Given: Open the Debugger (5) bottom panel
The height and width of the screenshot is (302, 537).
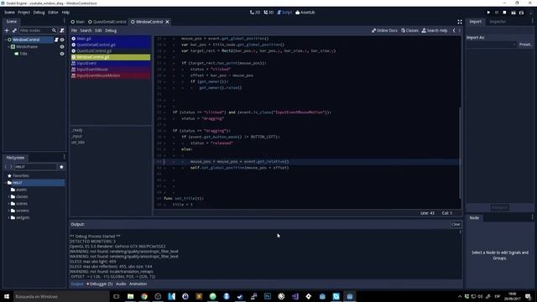Looking at the screenshot, I should click(100, 284).
